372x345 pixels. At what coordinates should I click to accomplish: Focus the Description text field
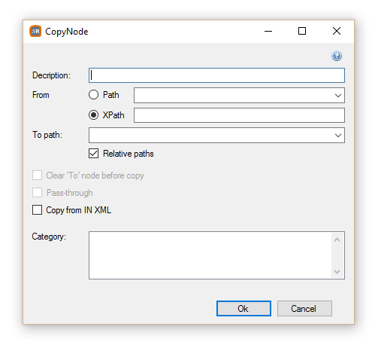[x=216, y=75]
